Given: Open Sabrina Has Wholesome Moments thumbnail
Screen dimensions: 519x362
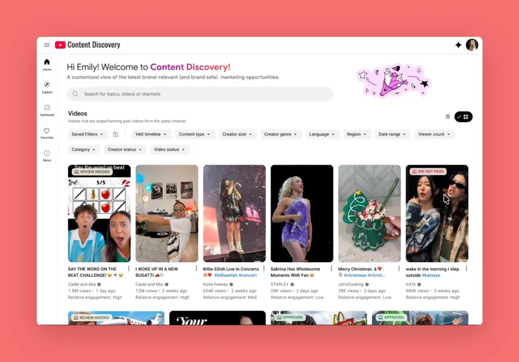Looking at the screenshot, I should click(302, 213).
